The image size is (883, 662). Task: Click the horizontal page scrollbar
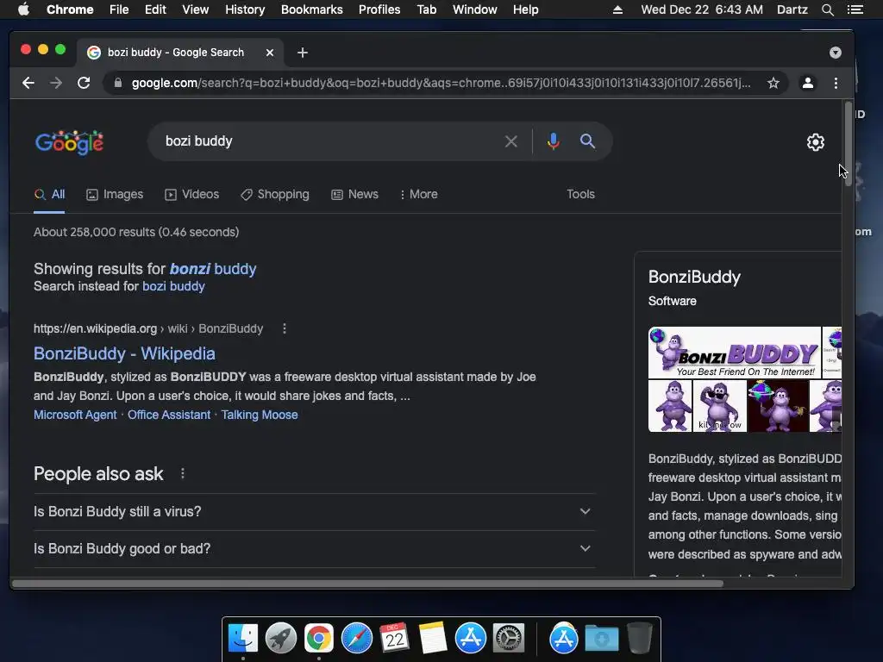pyautogui.click(x=367, y=584)
